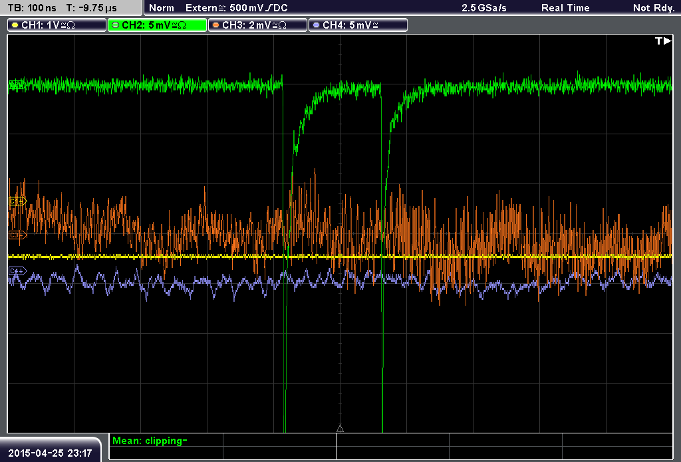Click the Not Rdy. status indicator

(x=654, y=8)
